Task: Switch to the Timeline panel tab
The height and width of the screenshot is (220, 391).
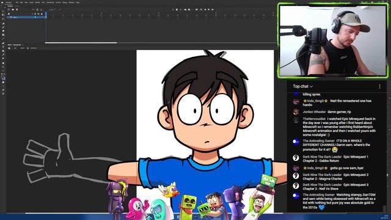Action: [10, 6]
